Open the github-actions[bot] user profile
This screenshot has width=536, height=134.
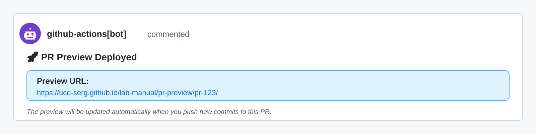pyautogui.click(x=86, y=34)
